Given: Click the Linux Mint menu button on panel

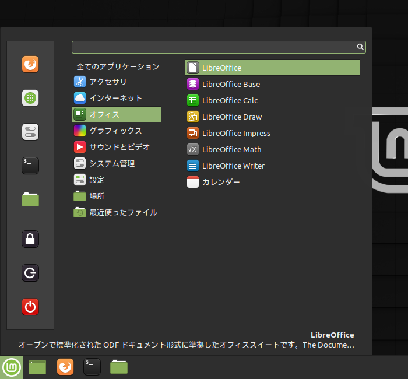Looking at the screenshot, I should click(x=12, y=367).
